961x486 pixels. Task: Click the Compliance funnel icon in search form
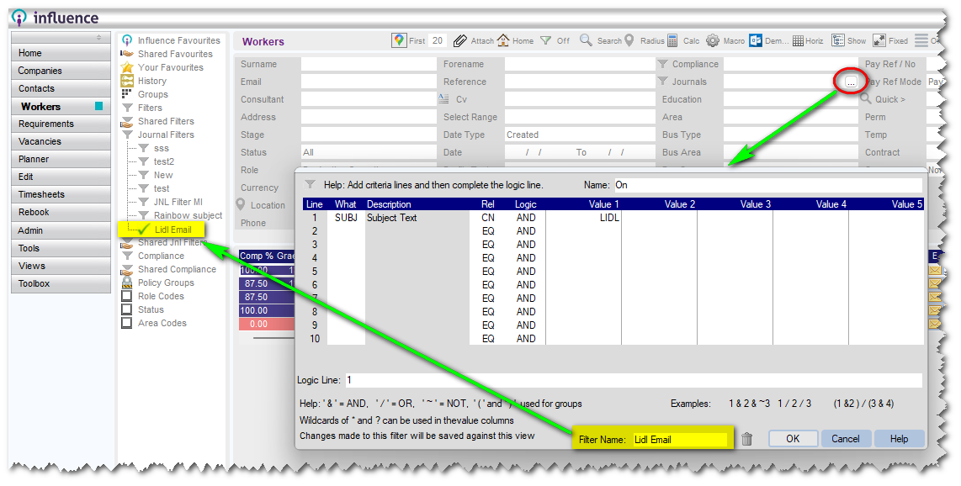662,64
